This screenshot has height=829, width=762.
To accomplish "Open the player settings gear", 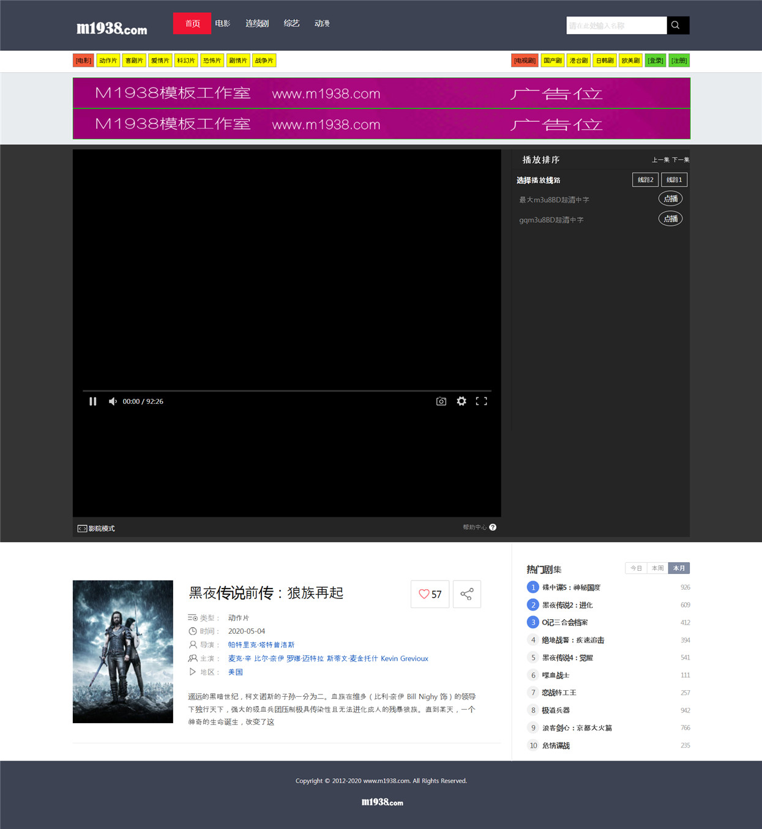I will 461,401.
